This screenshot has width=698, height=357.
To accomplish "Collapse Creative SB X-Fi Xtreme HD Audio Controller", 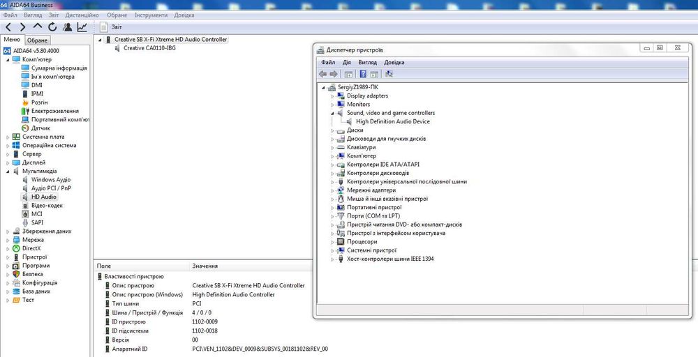I will pyautogui.click(x=100, y=40).
